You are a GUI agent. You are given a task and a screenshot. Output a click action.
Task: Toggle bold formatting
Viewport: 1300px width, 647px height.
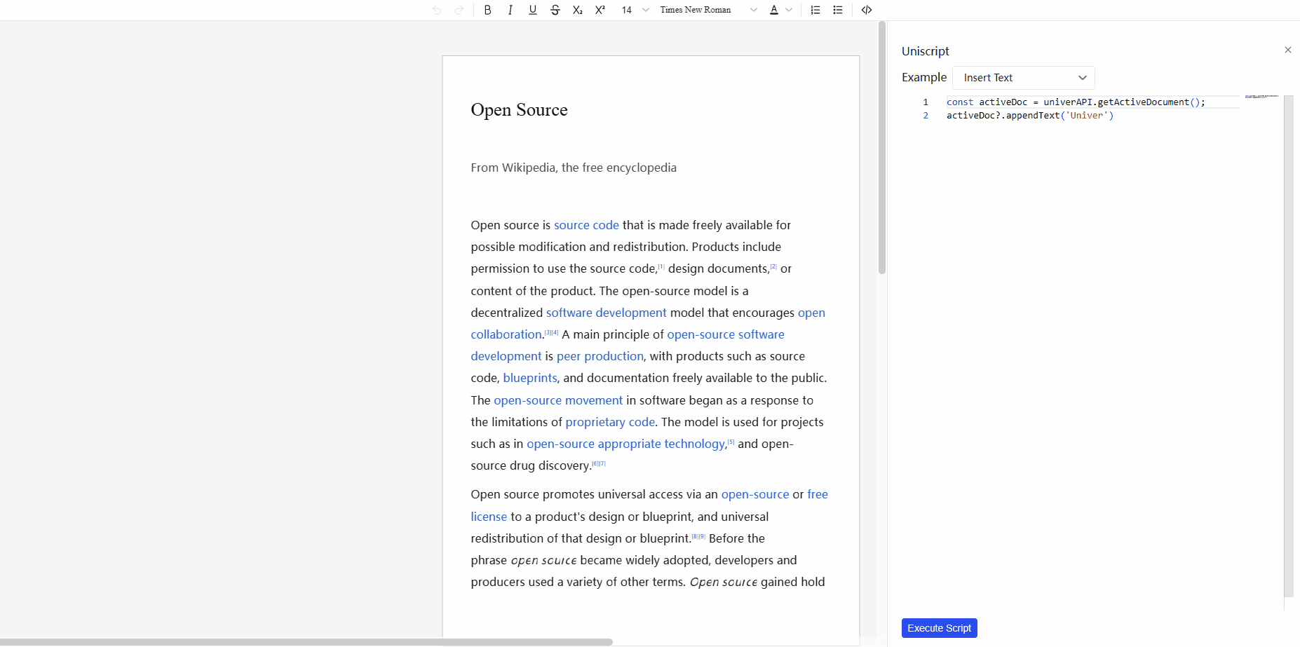[x=487, y=10]
